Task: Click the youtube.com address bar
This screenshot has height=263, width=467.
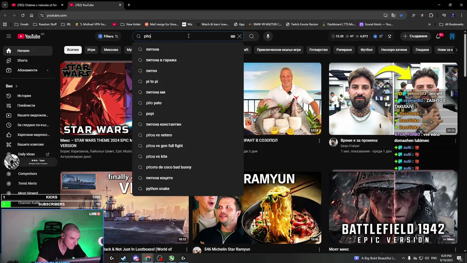Action: [x=212, y=15]
